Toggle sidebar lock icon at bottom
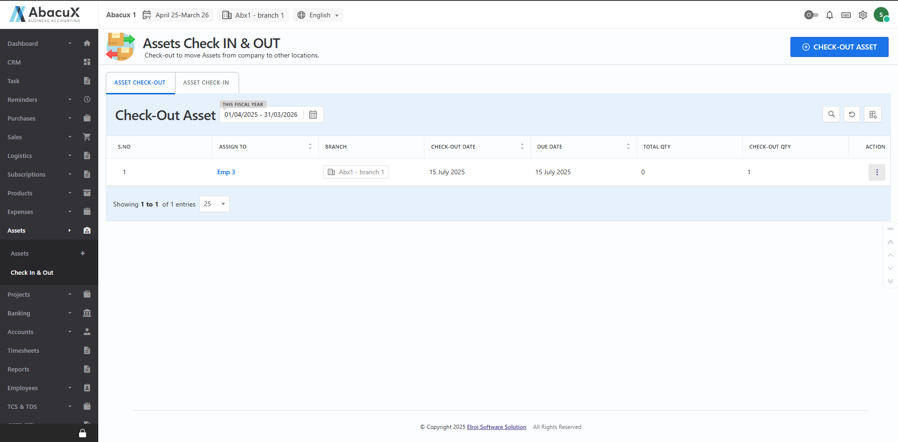 click(82, 433)
